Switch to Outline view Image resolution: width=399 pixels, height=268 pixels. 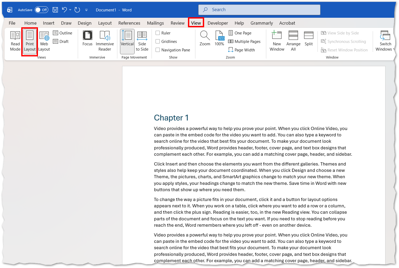tap(63, 33)
